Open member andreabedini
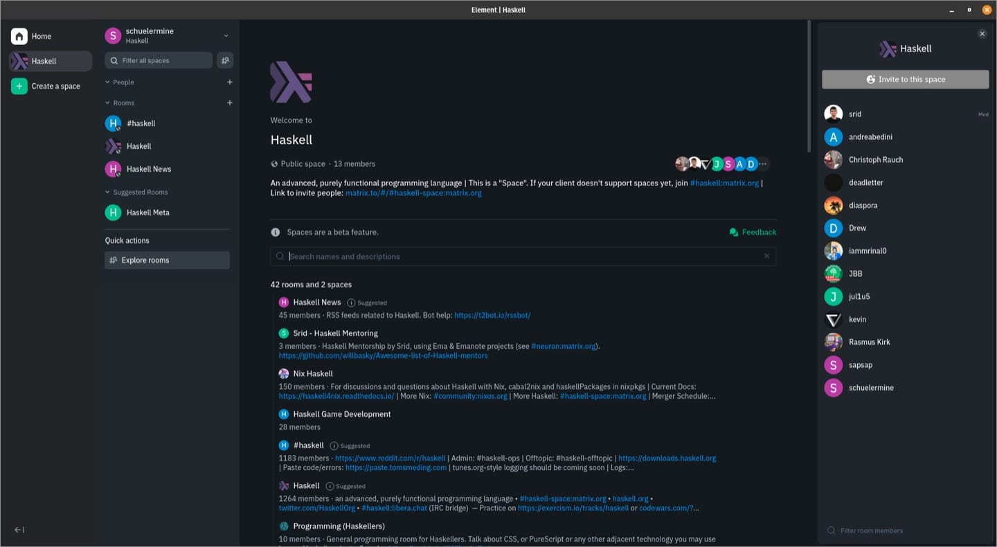Image resolution: width=997 pixels, height=547 pixels. point(906,137)
